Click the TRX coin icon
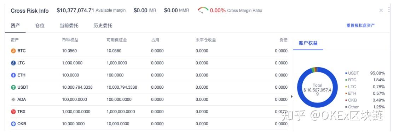Viewport: 393px width, 132px height. 13,112
